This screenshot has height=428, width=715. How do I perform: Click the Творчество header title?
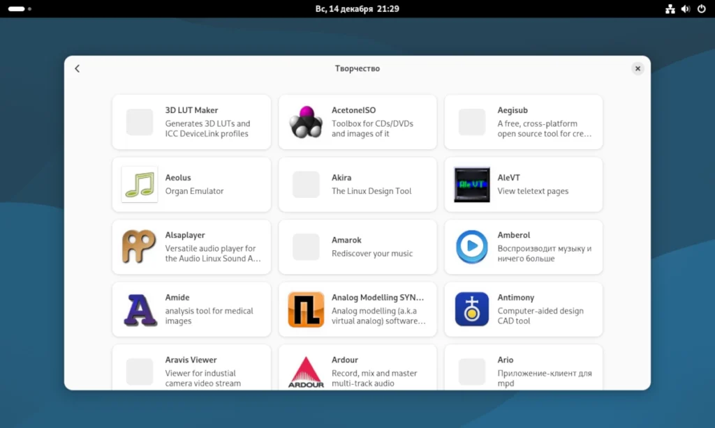[x=357, y=68]
